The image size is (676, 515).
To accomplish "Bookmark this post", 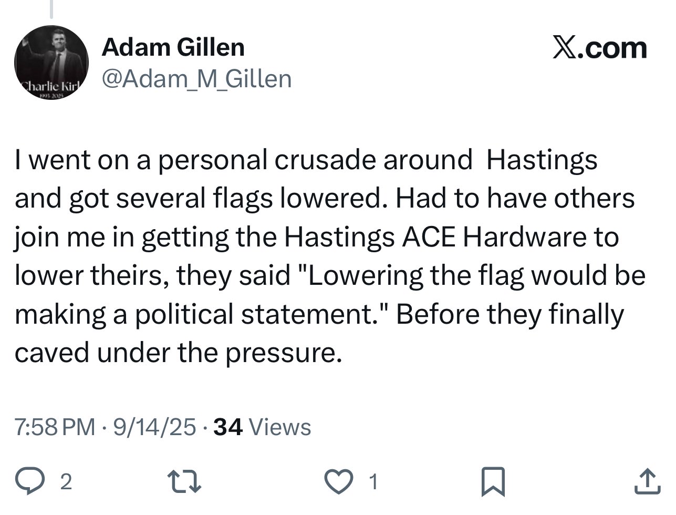I will tap(493, 481).
